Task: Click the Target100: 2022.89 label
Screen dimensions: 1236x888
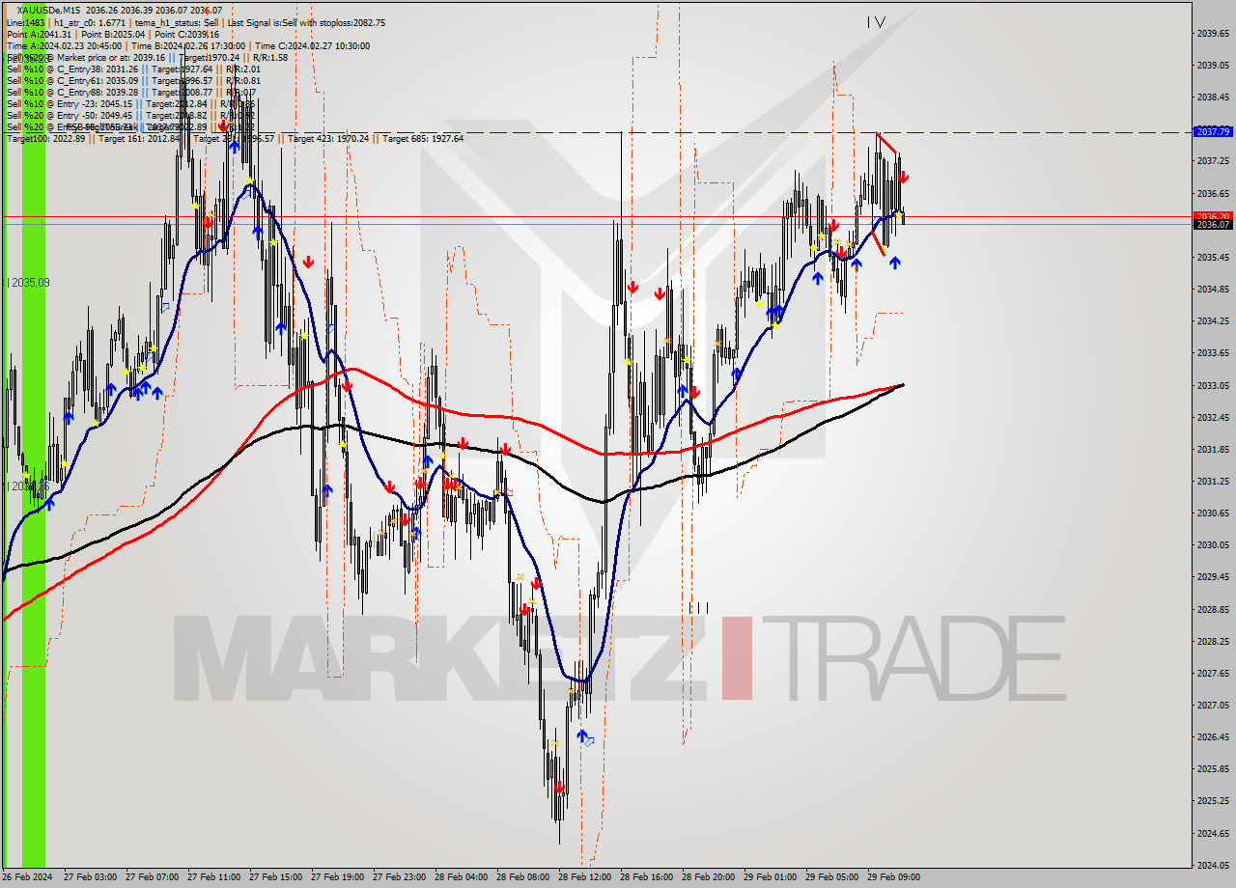Action: click(47, 138)
